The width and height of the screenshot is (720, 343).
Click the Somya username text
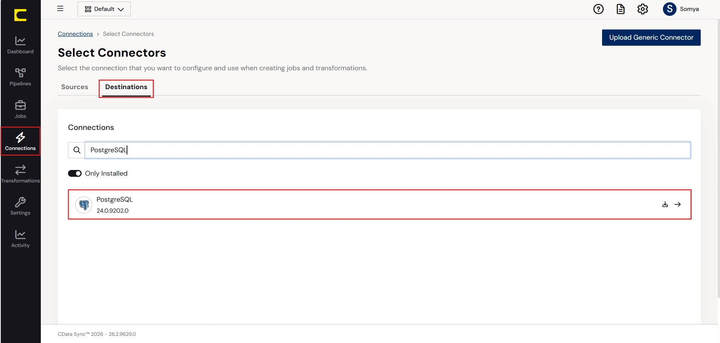689,9
